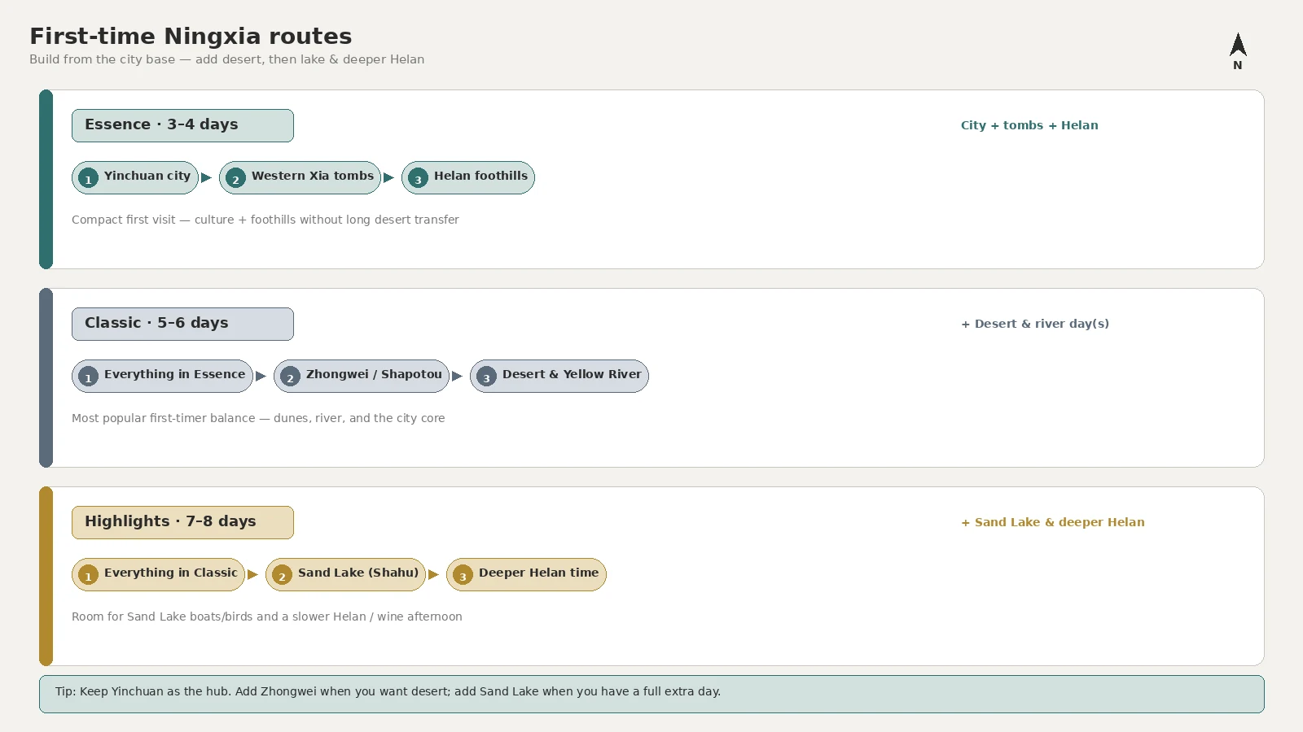The height and width of the screenshot is (732, 1303).
Task: Open the Everything in Classic step
Action: [159, 574]
